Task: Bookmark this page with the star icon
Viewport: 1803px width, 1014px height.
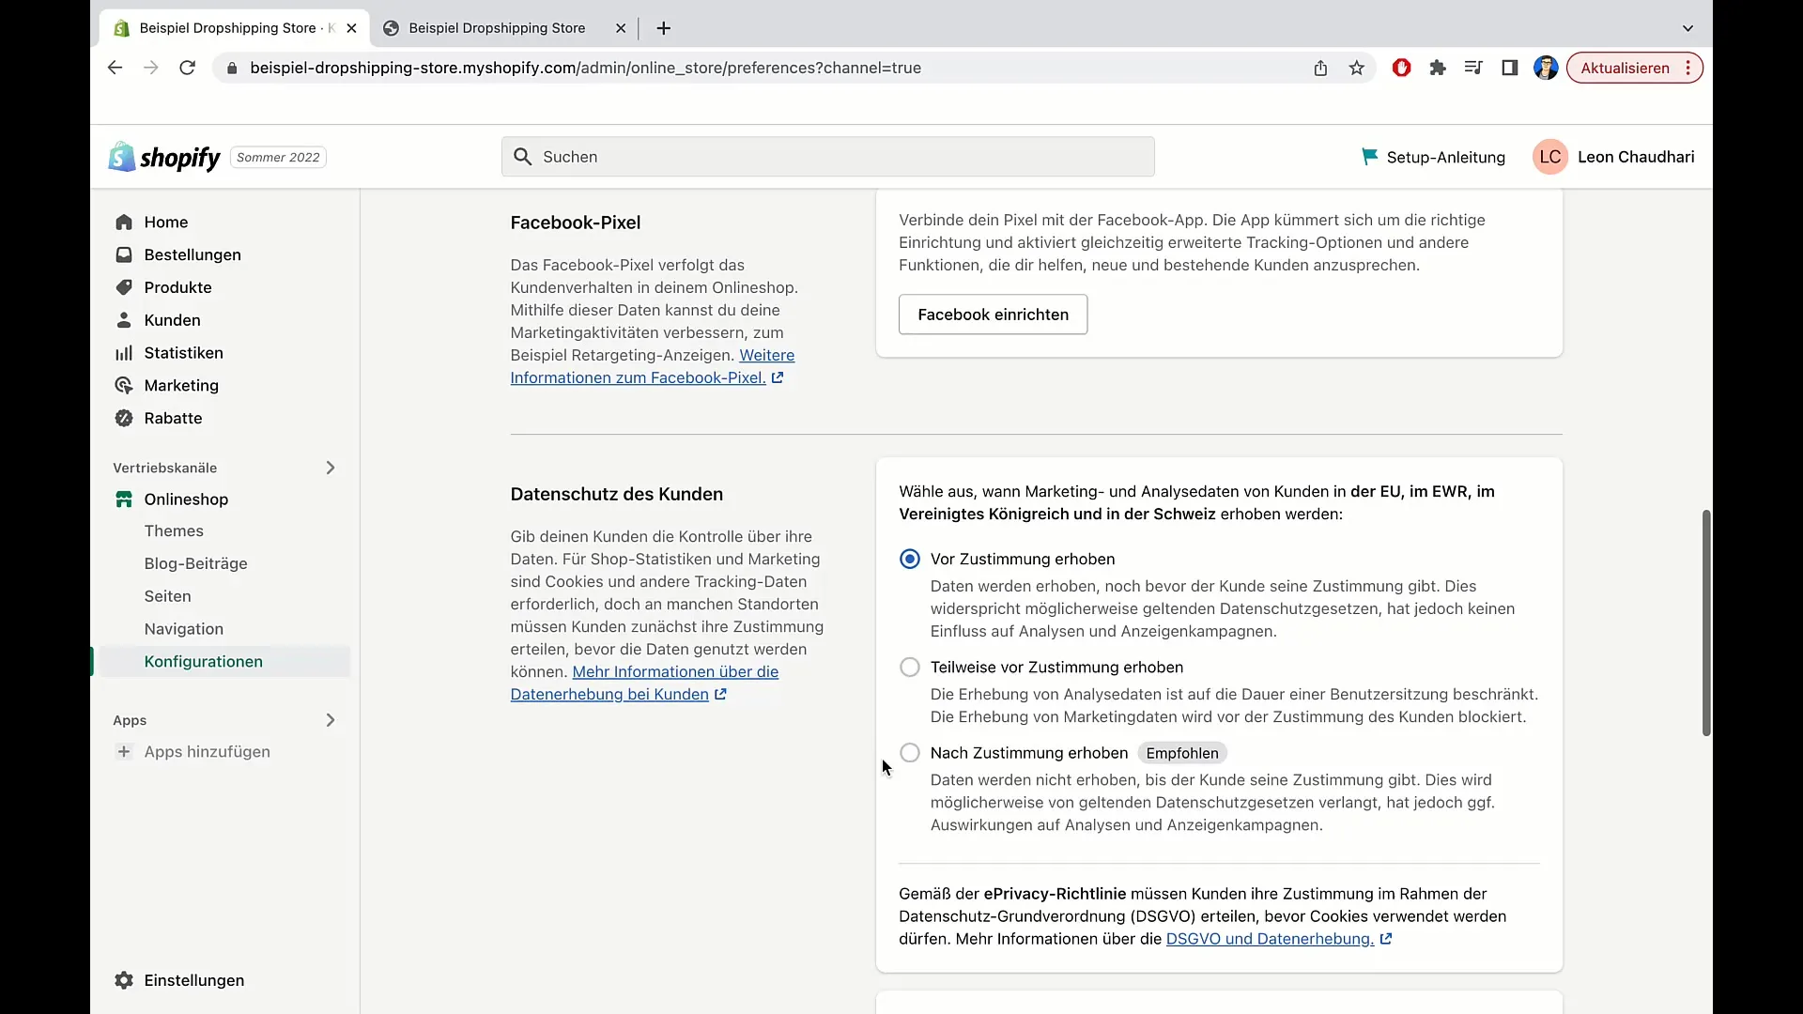Action: tap(1356, 68)
